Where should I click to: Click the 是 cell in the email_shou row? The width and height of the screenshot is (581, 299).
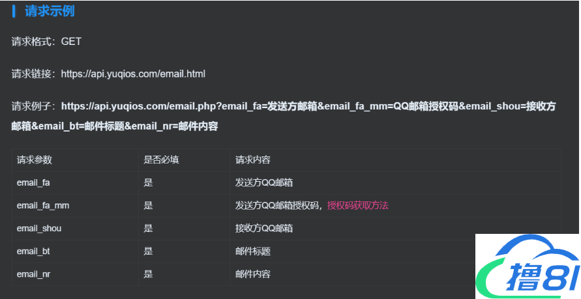[148, 228]
